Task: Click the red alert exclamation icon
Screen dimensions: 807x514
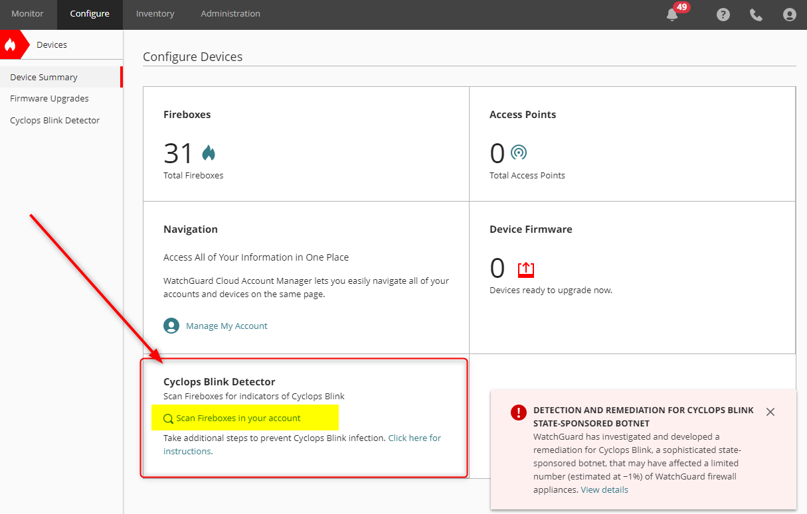Action: click(x=518, y=413)
